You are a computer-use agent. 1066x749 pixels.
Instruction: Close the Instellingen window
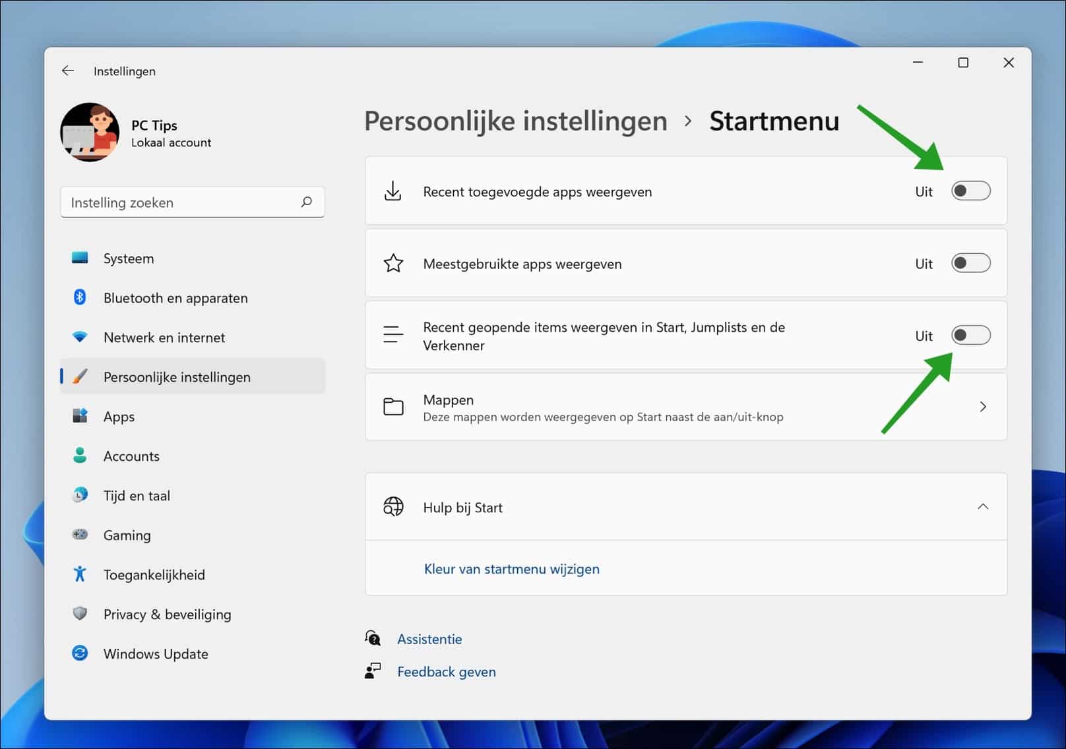click(x=1009, y=63)
